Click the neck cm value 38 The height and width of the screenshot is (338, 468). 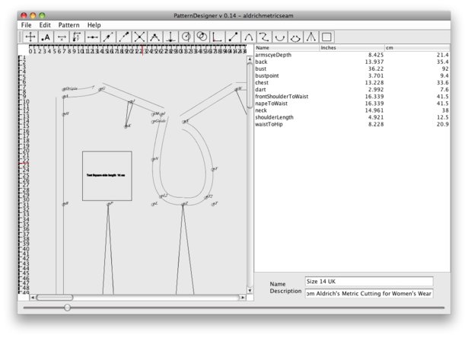(445, 110)
